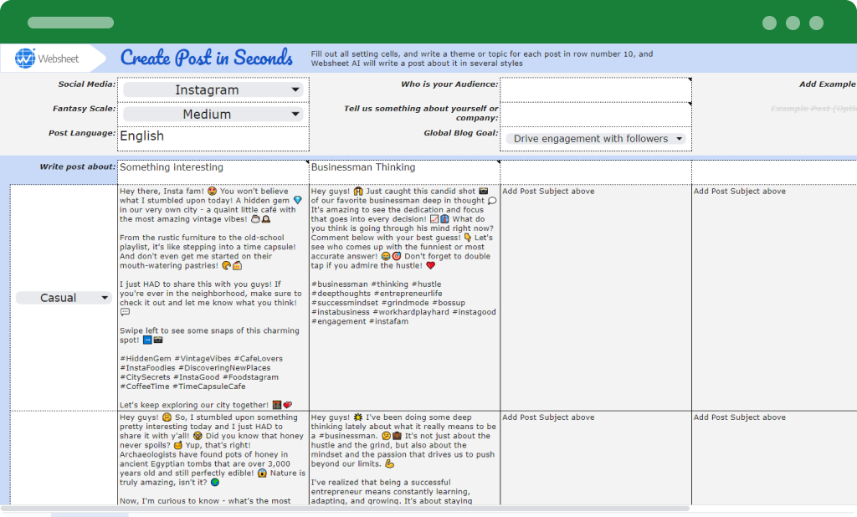857x517 pixels.
Task: Expand the Fantasy Scale dropdown set to Medium
Action: click(213, 115)
